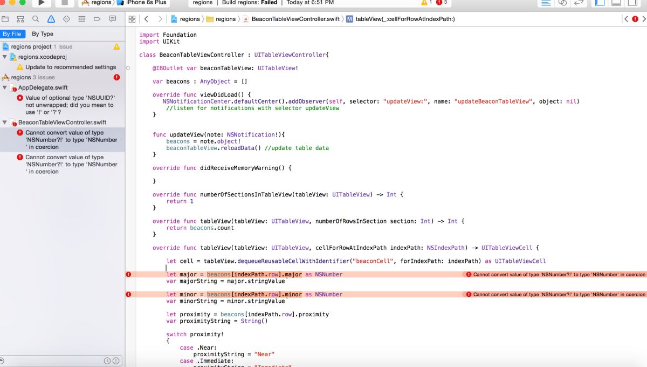
Task: Open the regions folder jump bar item
Action: (x=222, y=19)
